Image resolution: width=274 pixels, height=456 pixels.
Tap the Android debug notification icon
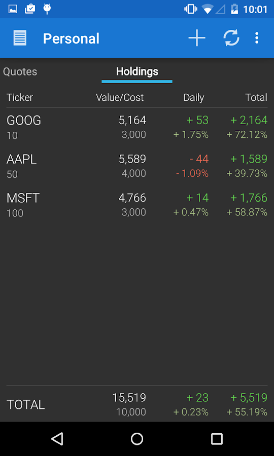pyautogui.click(x=47, y=9)
